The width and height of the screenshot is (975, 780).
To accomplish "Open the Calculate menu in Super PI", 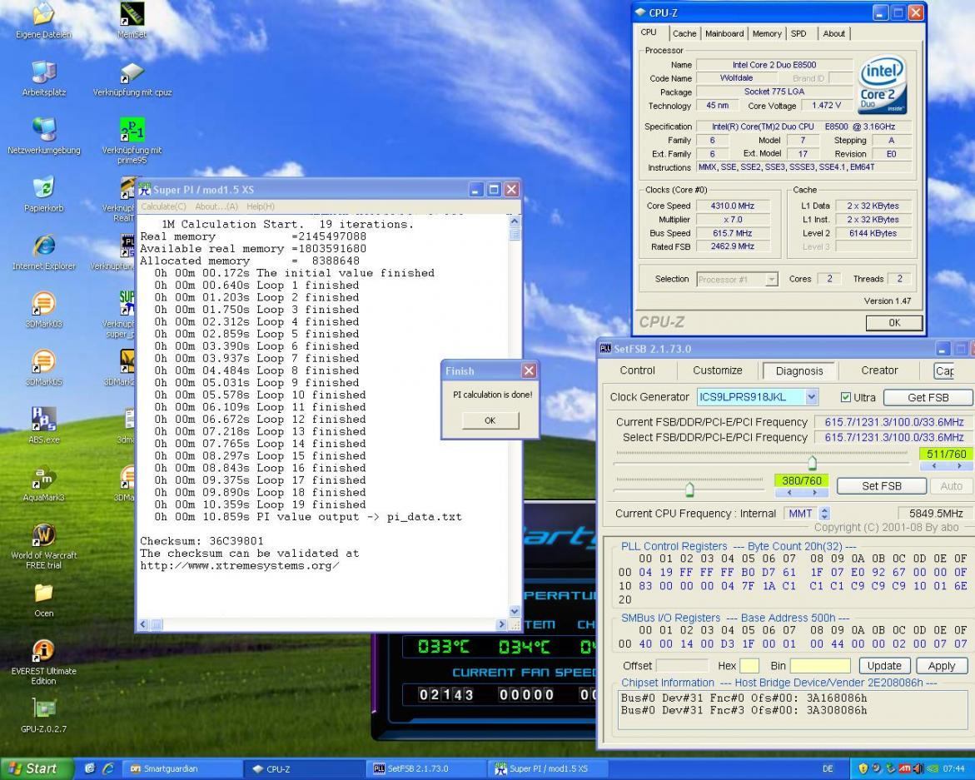I will (164, 206).
